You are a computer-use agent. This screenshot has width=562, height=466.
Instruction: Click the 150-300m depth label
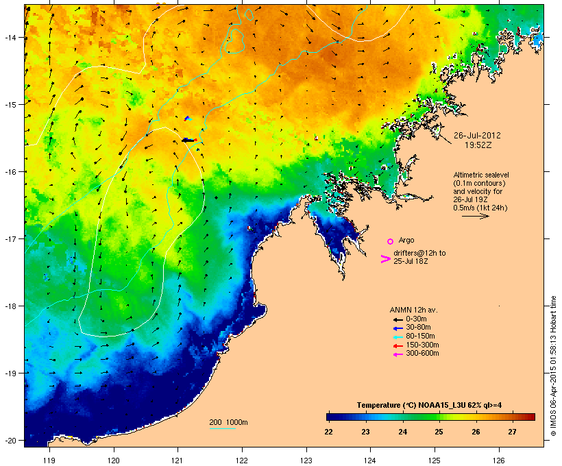coord(422,345)
